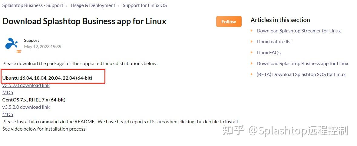Click the Splashtop Support avatar logo

12,44
